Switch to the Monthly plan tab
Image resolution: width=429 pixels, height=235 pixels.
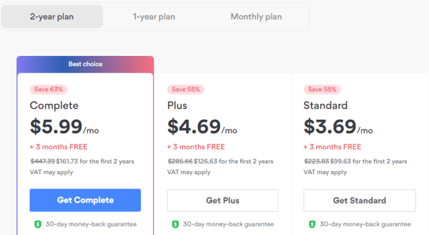pyautogui.click(x=256, y=17)
